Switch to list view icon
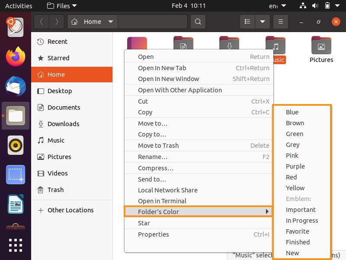 click(247, 22)
